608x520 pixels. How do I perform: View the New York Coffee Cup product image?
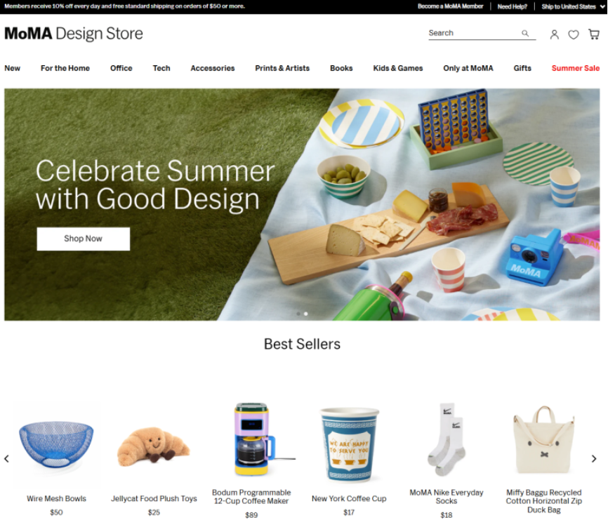click(x=349, y=445)
